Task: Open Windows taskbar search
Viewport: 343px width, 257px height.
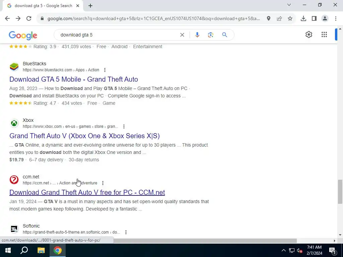Action: coord(24,250)
